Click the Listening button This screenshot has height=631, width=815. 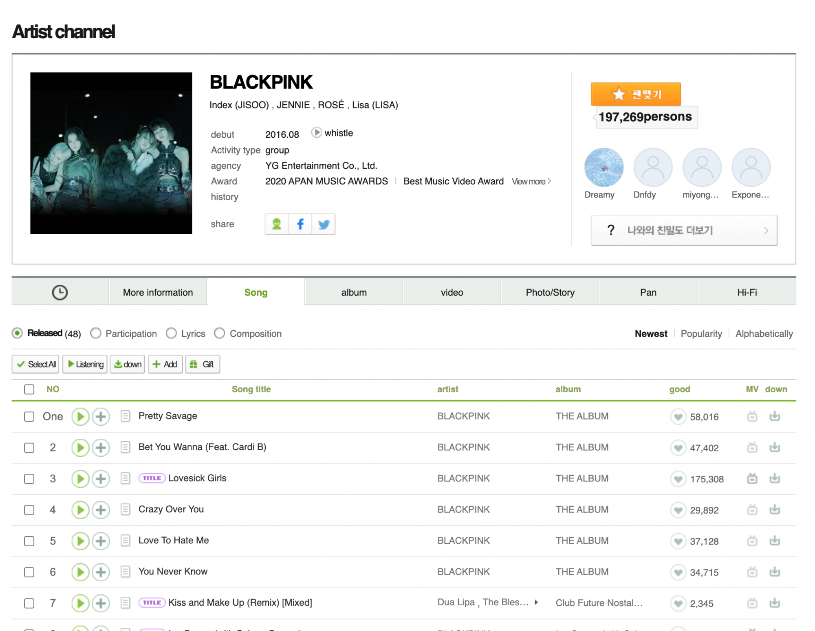pyautogui.click(x=85, y=364)
